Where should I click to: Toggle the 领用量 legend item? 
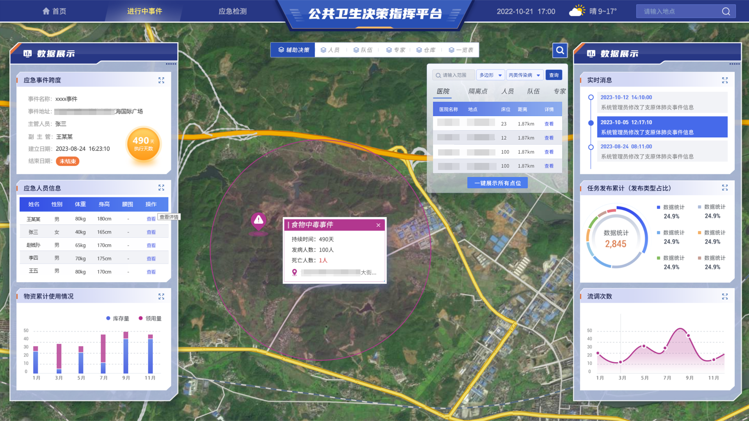coord(150,318)
